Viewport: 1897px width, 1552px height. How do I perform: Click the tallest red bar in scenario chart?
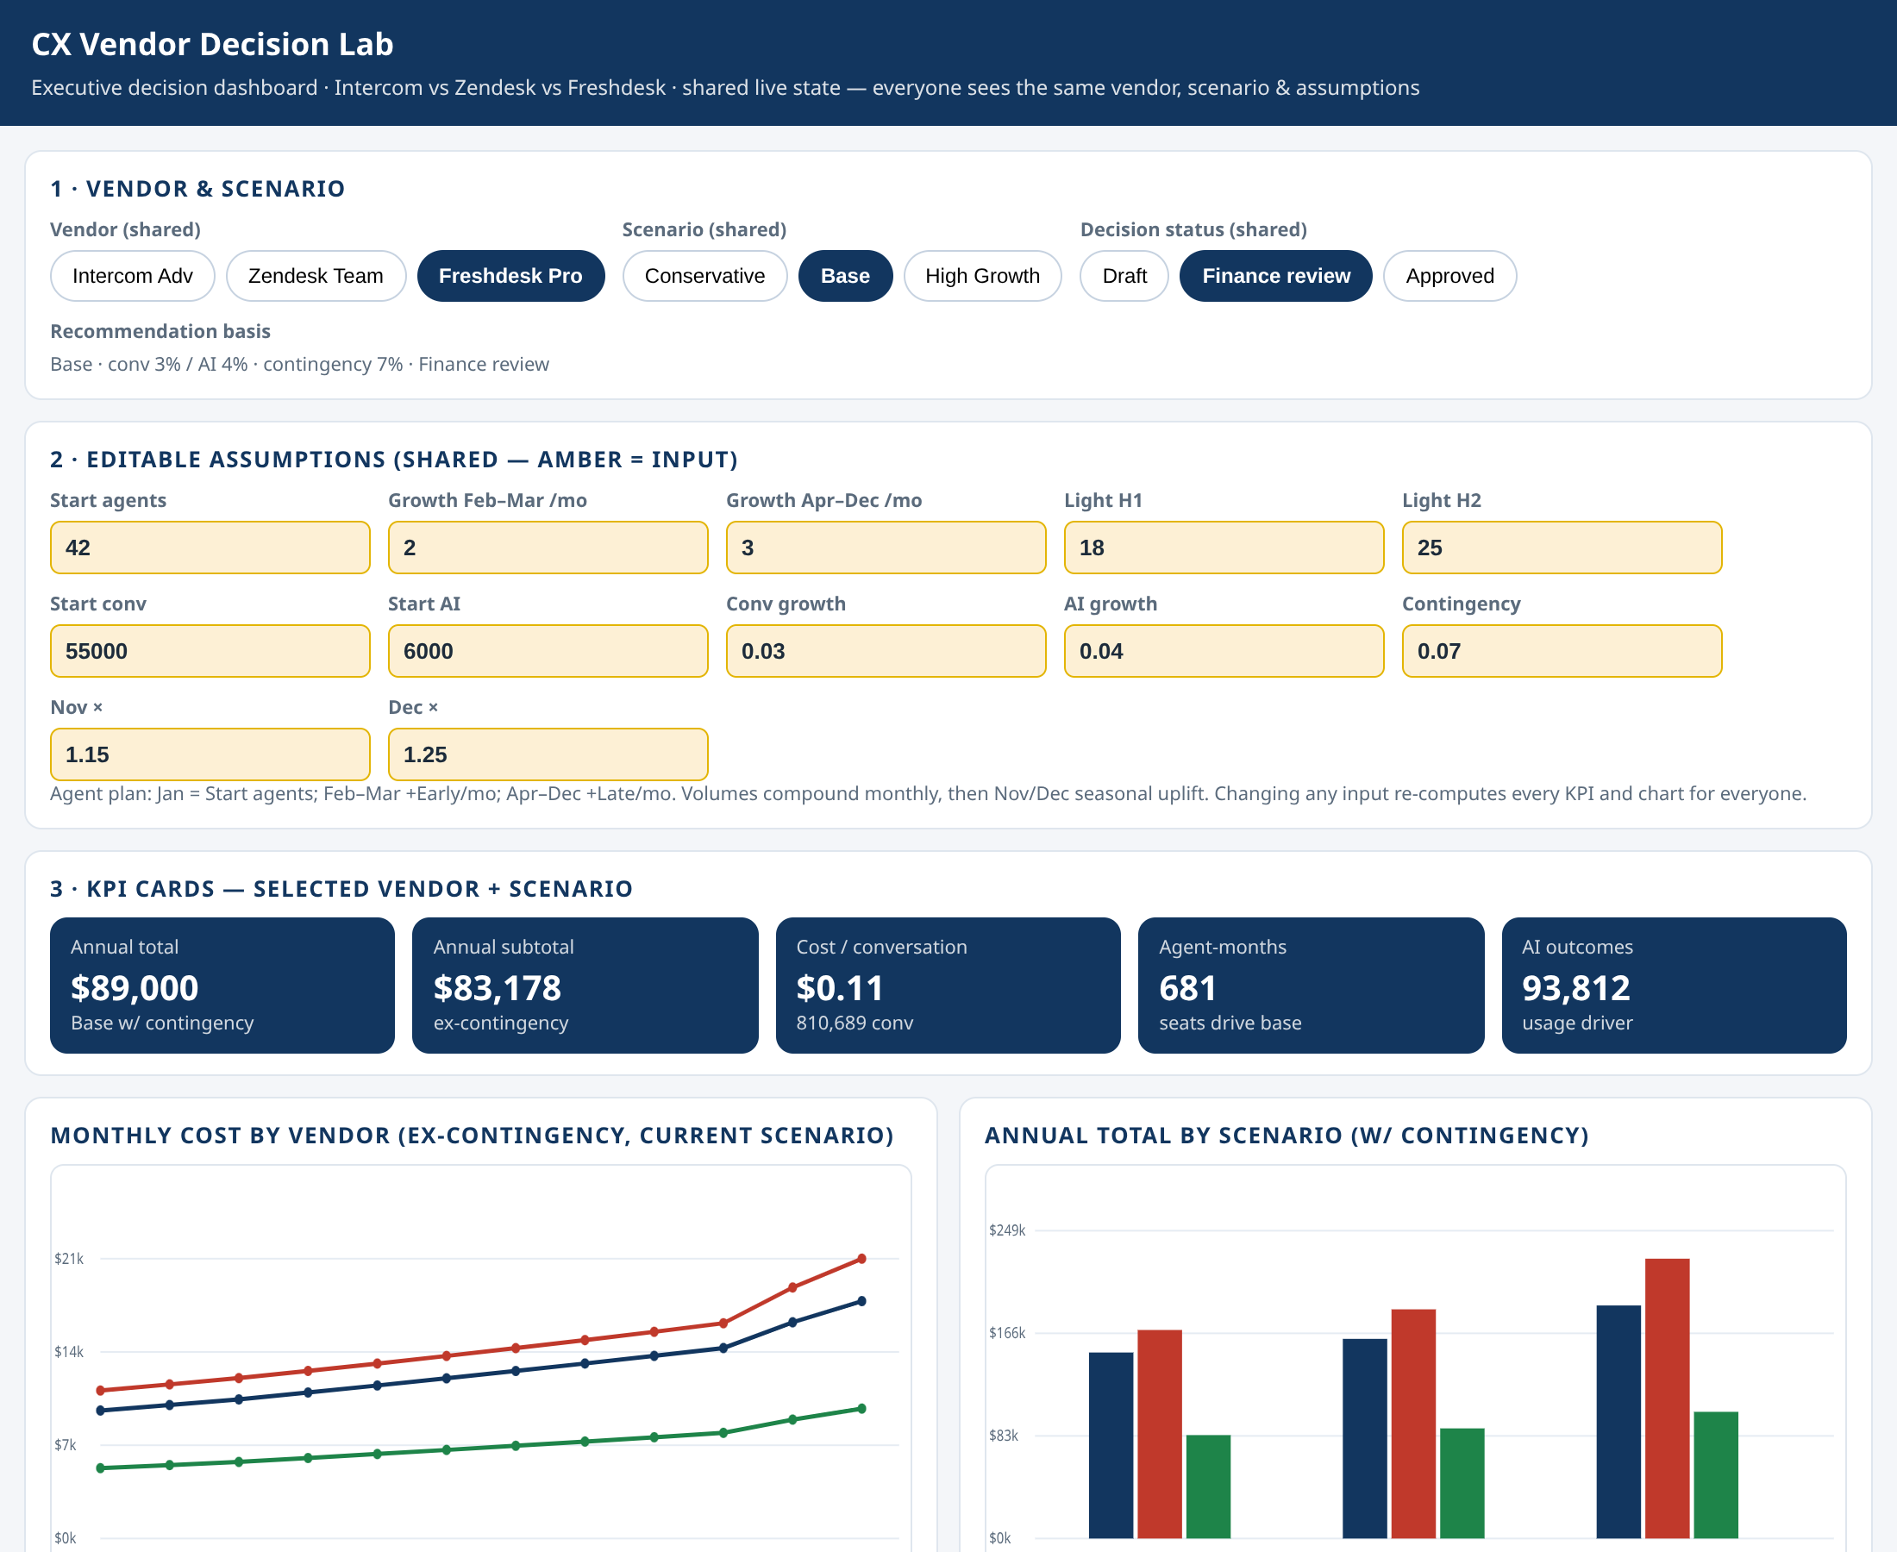coord(1668,1399)
